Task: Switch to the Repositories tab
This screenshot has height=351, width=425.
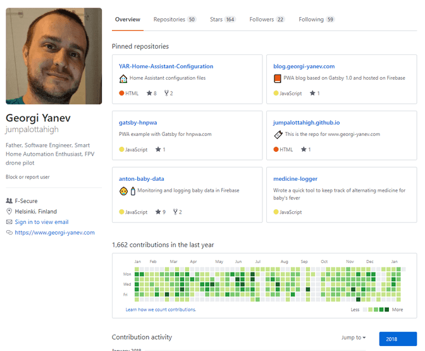Action: pos(175,20)
